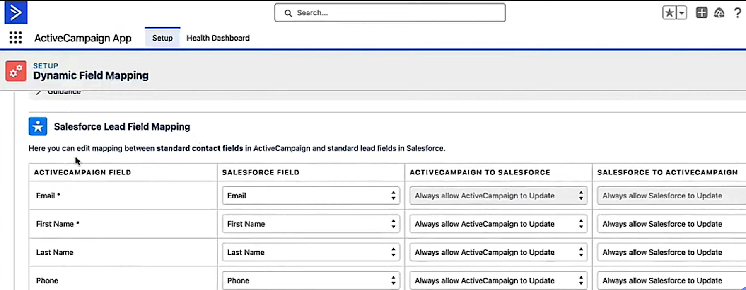Open ActiveCampaign to Salesforce dropdown for Last Name
746x290 pixels.
pos(498,252)
